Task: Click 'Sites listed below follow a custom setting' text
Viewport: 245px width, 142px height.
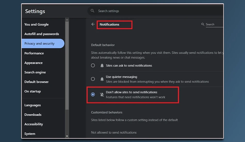Action: click(x=134, y=120)
